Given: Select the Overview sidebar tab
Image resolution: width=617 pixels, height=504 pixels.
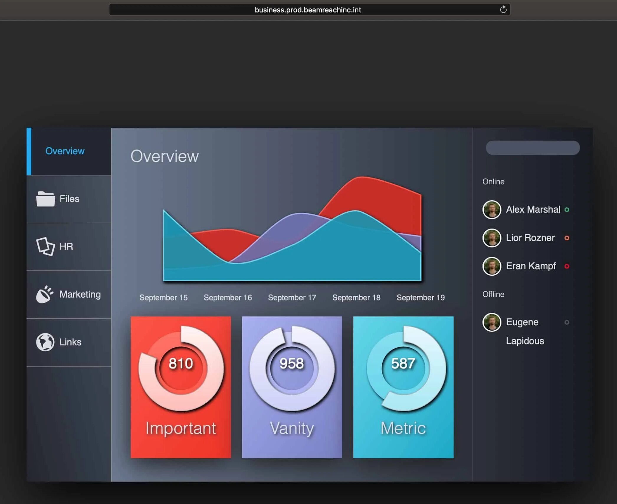Looking at the screenshot, I should pyautogui.click(x=65, y=151).
